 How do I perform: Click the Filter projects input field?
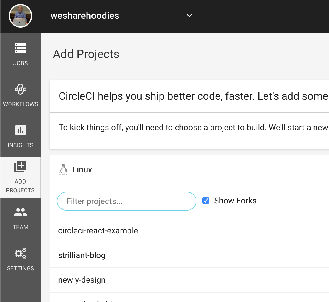coord(126,201)
